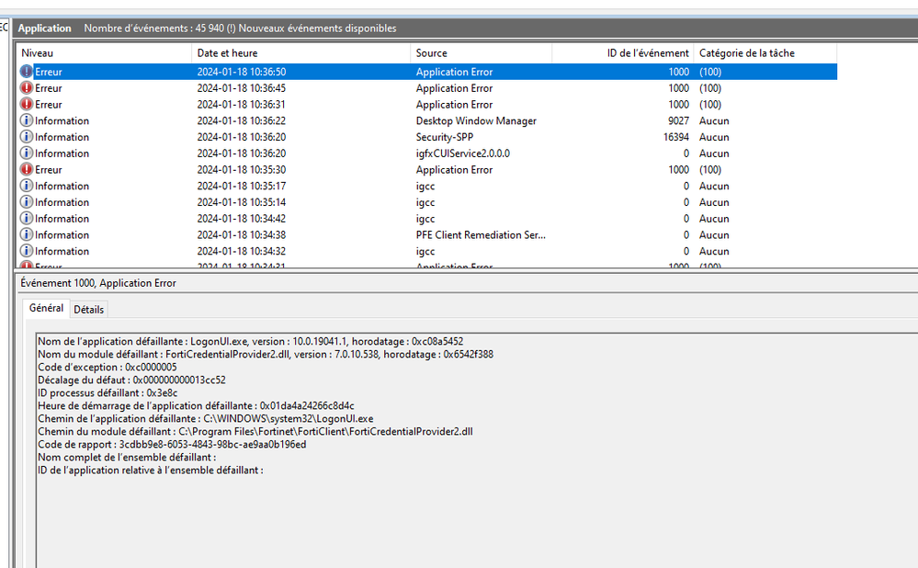Click the Erreur level of the 10:36:31 event
Screen dimensions: 918x568
(x=49, y=105)
